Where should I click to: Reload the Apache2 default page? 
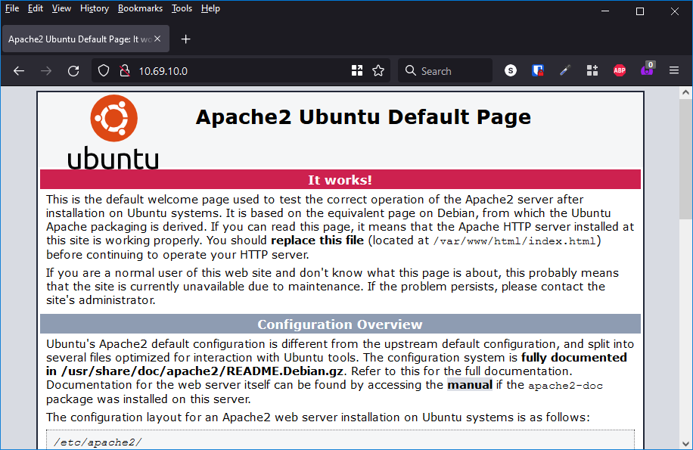coord(73,70)
